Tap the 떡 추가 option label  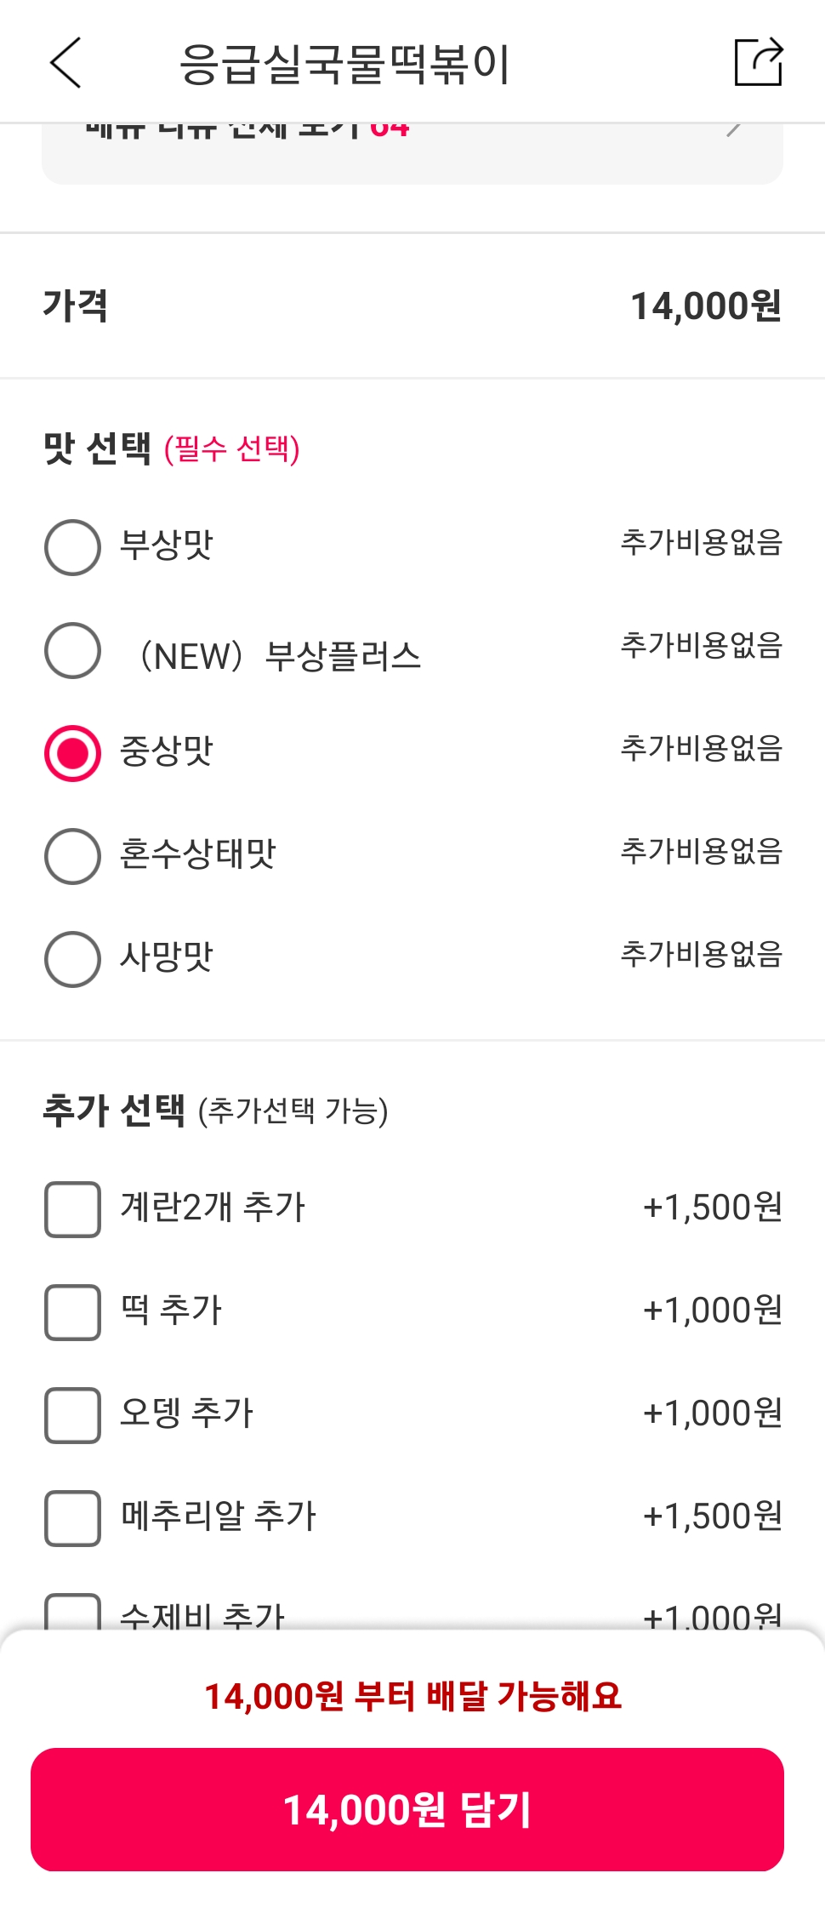coord(171,1310)
